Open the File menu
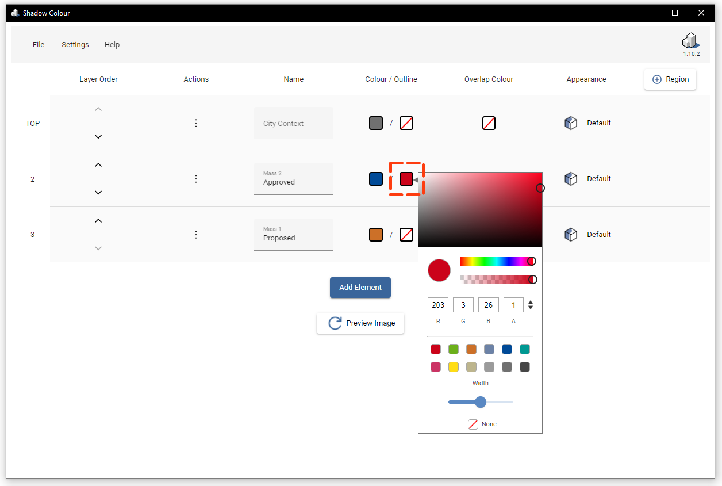This screenshot has width=722, height=486. (38, 44)
